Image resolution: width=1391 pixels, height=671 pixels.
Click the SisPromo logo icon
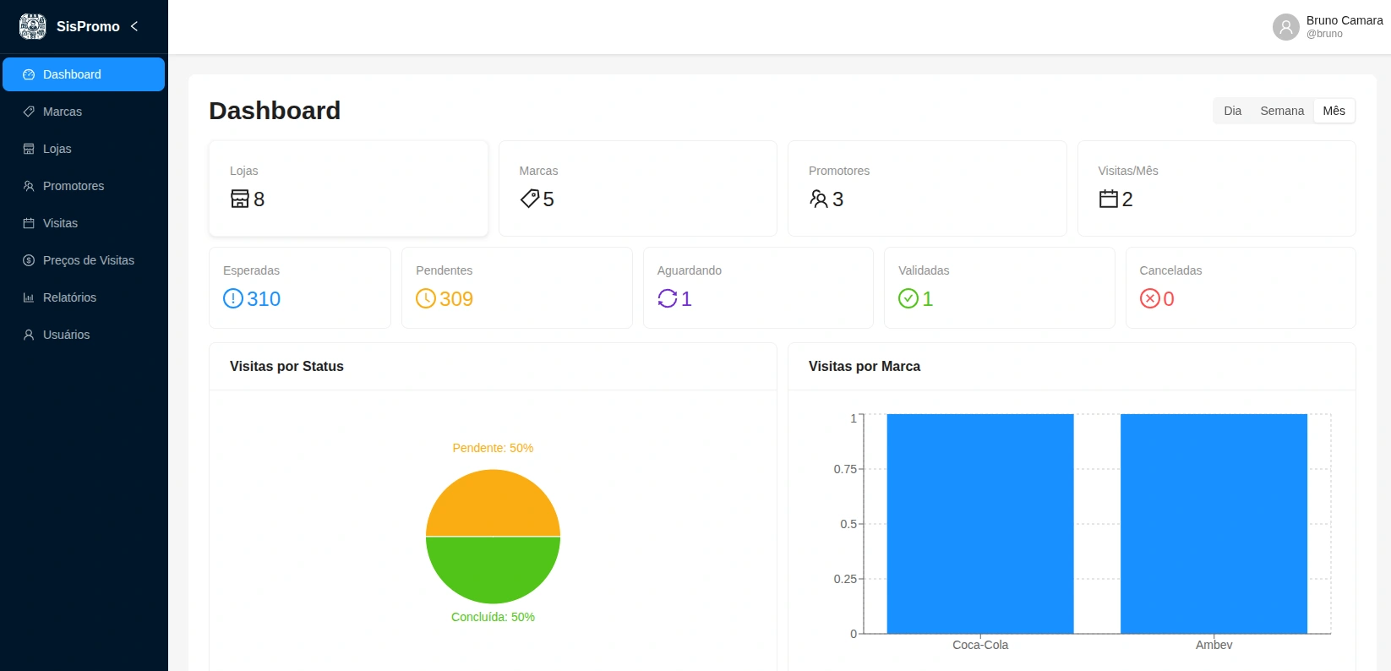point(33,26)
